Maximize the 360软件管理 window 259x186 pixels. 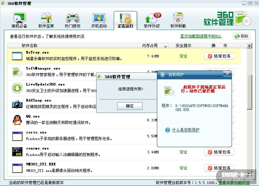tap(251, 3)
